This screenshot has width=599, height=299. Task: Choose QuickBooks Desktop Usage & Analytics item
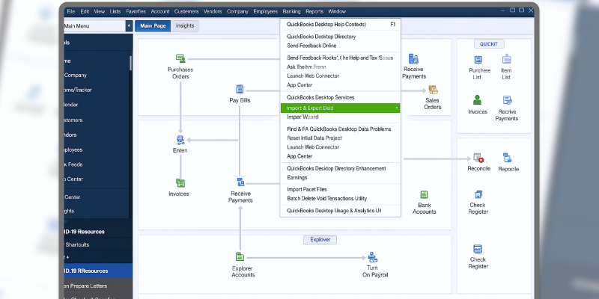coord(341,211)
